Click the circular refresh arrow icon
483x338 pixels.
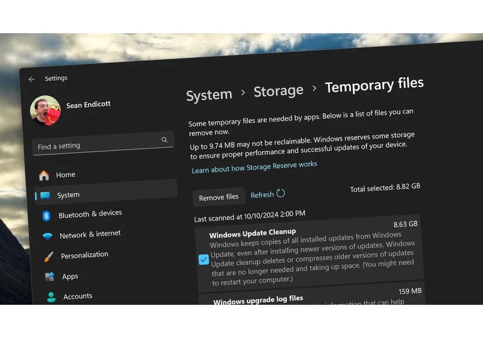pyautogui.click(x=281, y=193)
